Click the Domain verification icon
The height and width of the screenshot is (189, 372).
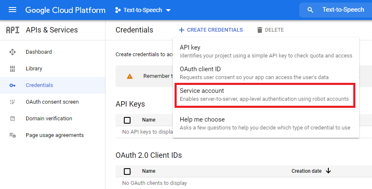(12, 119)
